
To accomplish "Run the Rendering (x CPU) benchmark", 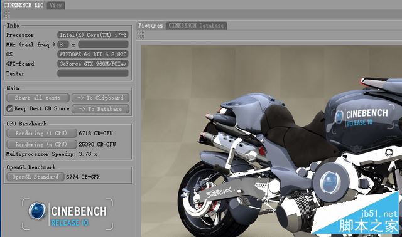I will coord(41,144).
